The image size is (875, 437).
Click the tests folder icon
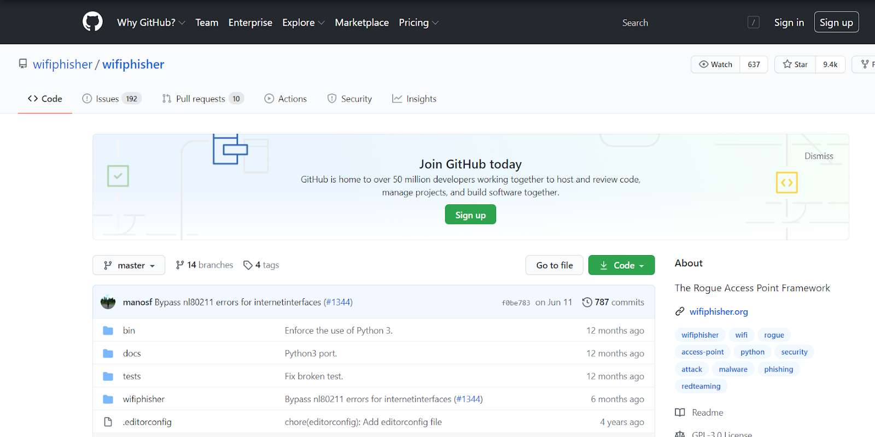108,376
